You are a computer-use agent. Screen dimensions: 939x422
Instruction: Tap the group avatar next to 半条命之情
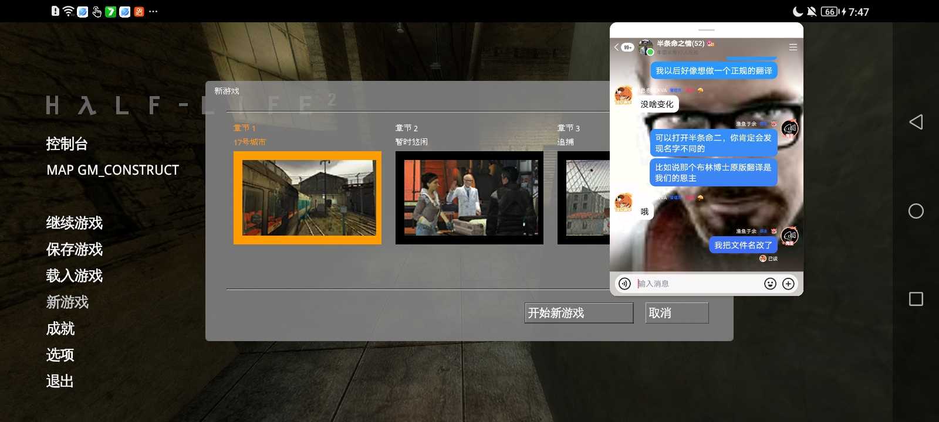click(646, 47)
